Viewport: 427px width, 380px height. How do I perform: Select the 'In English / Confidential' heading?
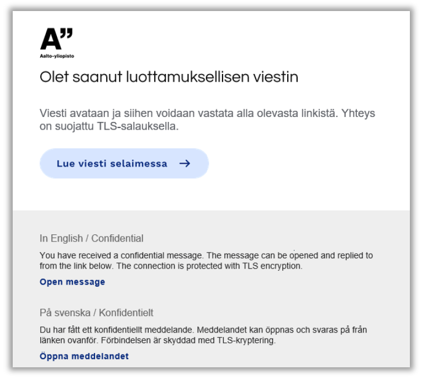(x=91, y=239)
